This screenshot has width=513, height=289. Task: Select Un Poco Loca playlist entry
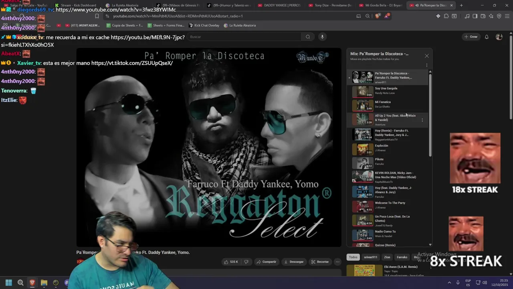[388, 220]
